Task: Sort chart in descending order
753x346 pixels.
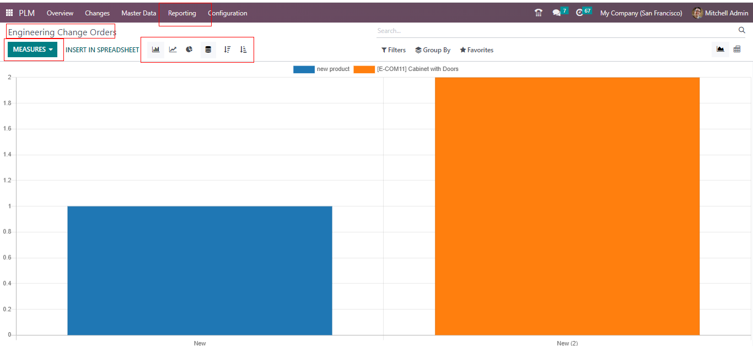Action: click(227, 50)
